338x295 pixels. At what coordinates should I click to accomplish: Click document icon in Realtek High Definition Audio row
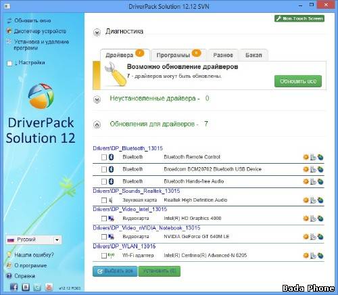point(313,200)
